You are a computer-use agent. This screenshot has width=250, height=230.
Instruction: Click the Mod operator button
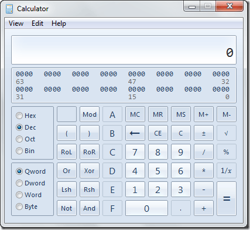[90, 114]
